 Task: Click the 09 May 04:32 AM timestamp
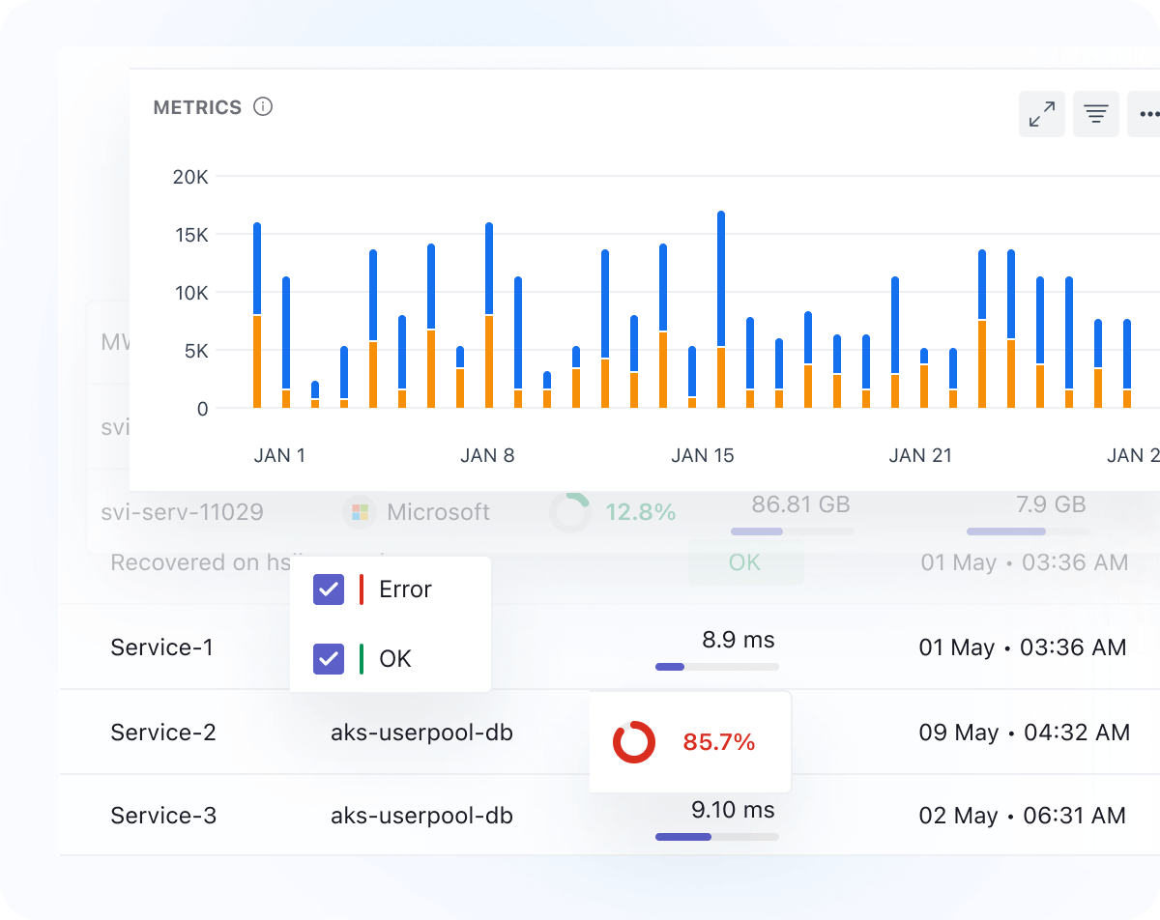pos(1024,733)
